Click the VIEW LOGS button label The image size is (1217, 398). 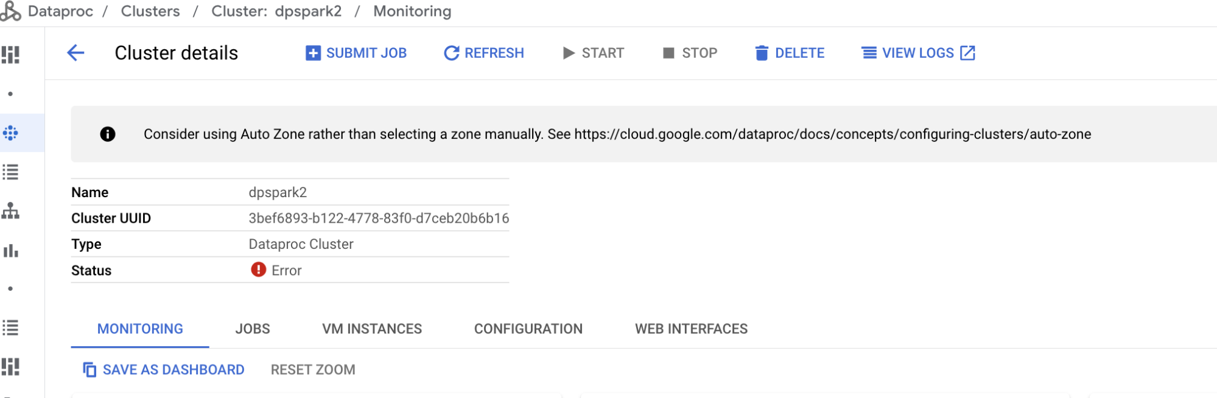coord(918,53)
